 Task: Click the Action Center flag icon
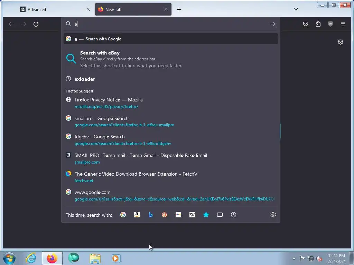tap(302, 258)
